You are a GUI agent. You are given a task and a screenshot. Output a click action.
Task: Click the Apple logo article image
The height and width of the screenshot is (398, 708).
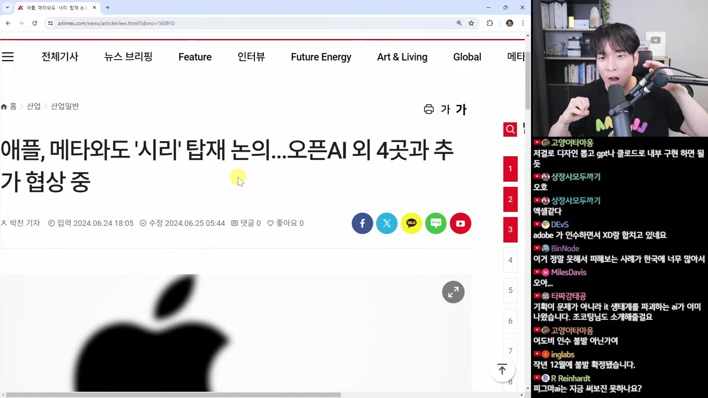pyautogui.click(x=235, y=333)
